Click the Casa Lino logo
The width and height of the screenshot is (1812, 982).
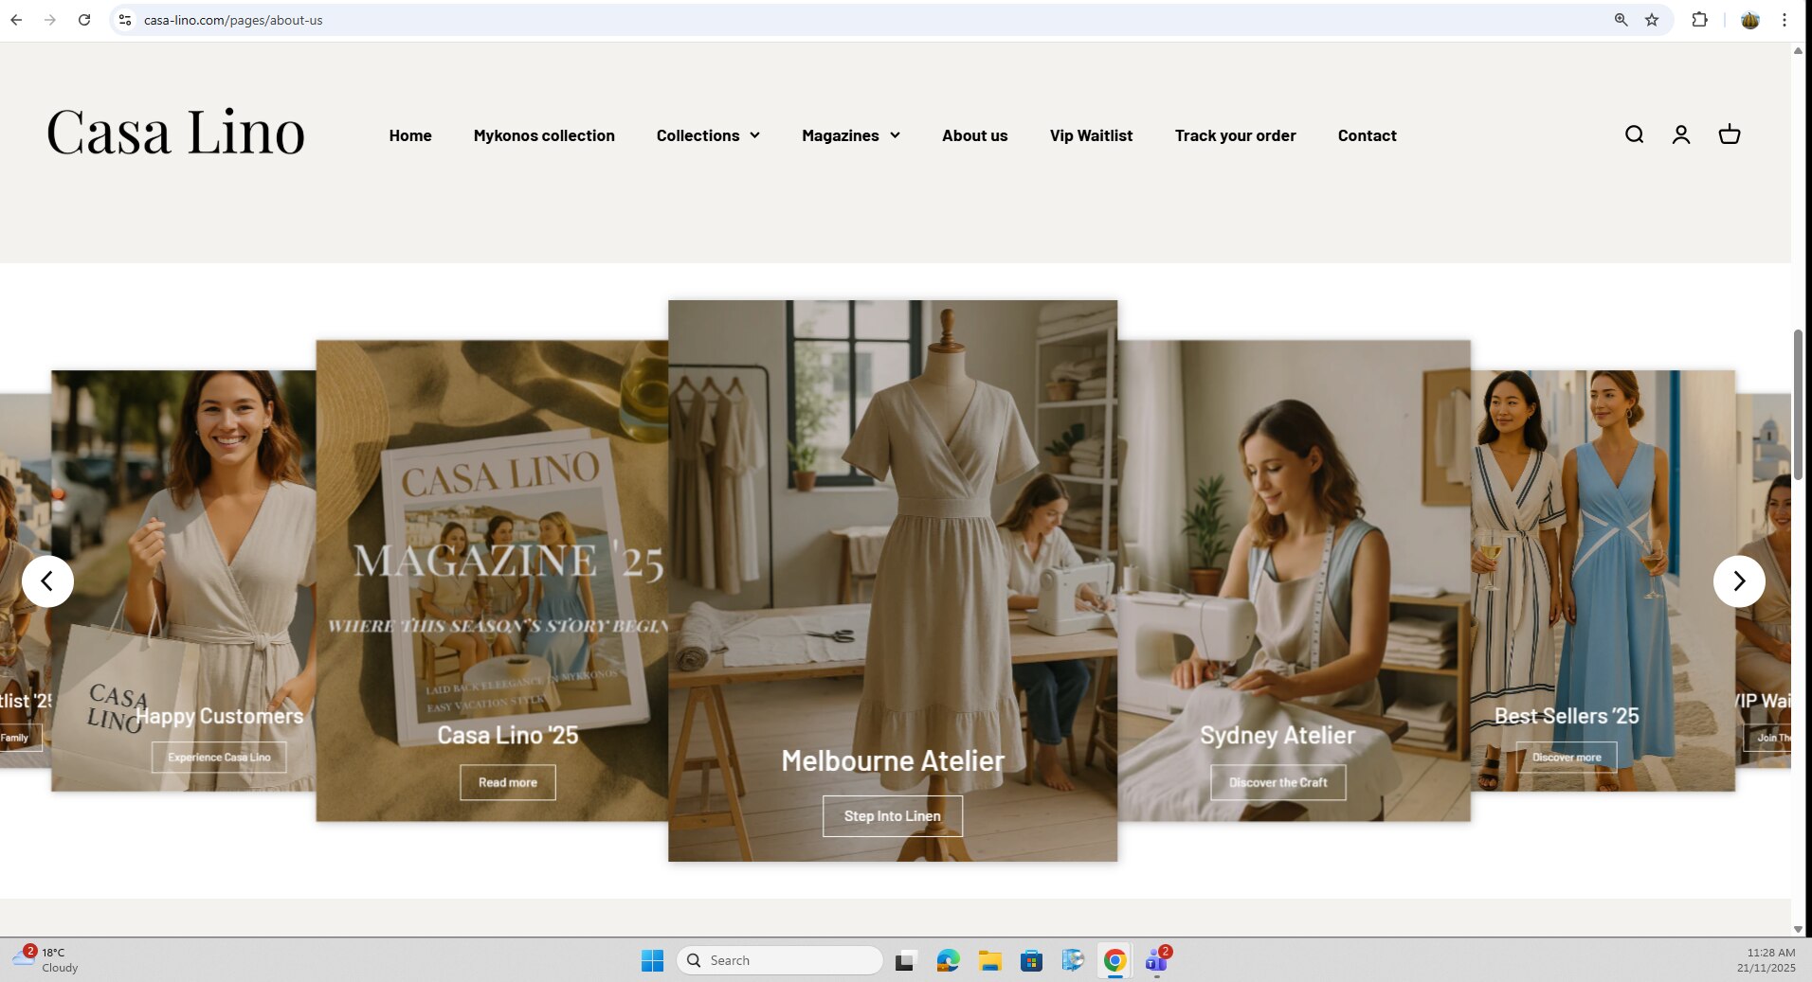pyautogui.click(x=176, y=133)
